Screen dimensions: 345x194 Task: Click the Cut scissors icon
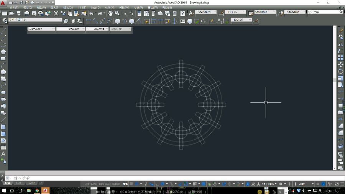coord(56,13)
